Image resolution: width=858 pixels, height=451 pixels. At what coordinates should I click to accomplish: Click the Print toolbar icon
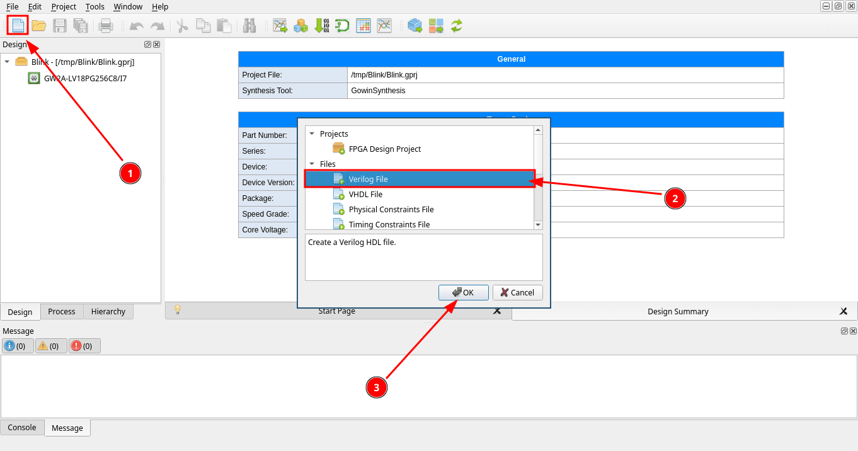coord(106,25)
